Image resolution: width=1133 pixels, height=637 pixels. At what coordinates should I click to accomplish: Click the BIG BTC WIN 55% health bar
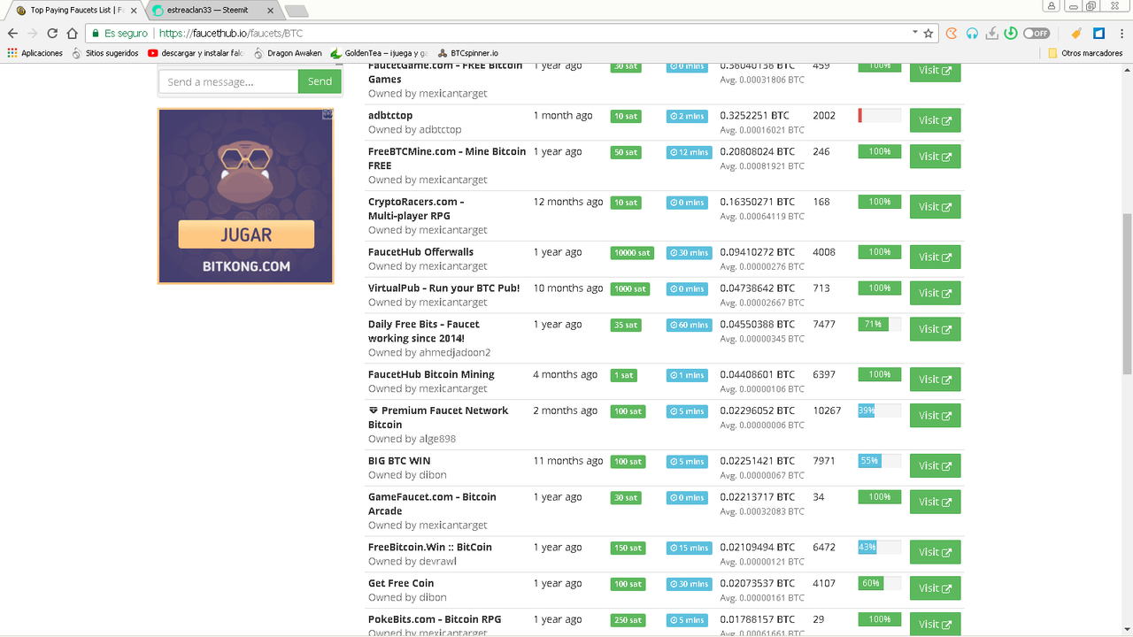click(880, 461)
